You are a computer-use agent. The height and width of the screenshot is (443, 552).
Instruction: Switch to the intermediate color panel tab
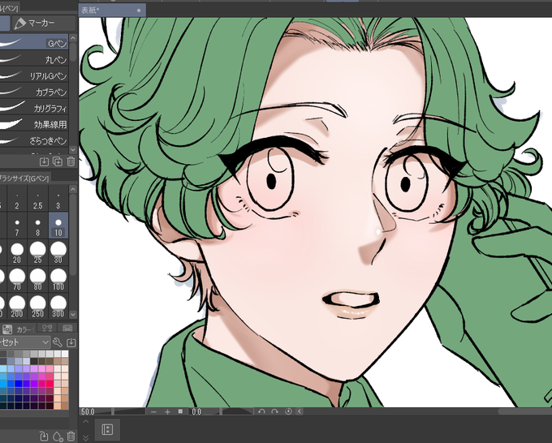(x=47, y=328)
